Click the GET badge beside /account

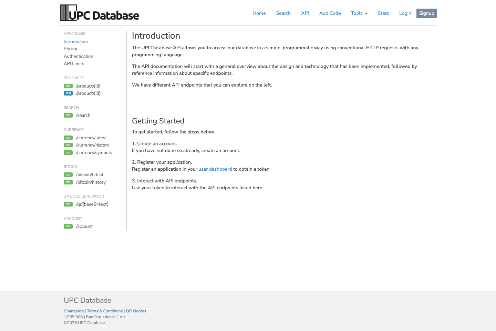[68, 226]
